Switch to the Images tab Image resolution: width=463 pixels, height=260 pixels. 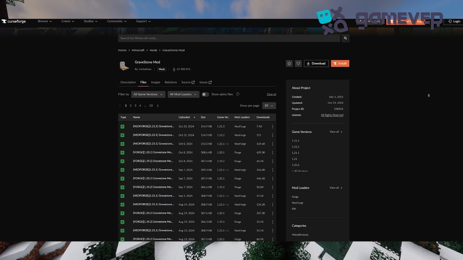(156, 82)
